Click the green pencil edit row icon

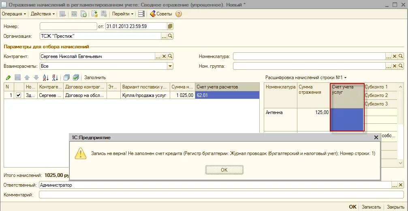click(8, 78)
